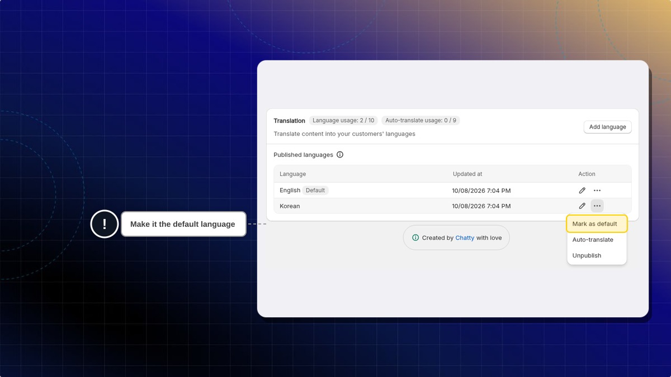Click the Auto-translate usage: 0 / 9 badge

420,121
